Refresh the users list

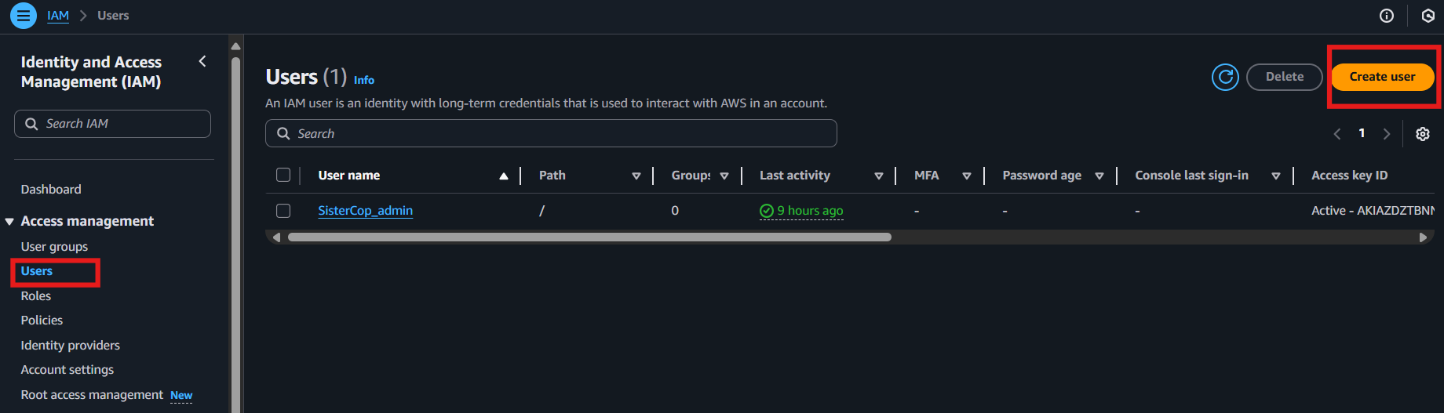pos(1225,77)
